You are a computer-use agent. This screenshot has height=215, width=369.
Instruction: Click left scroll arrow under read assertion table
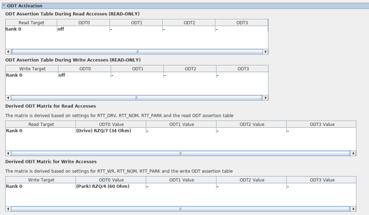pos(8,52)
